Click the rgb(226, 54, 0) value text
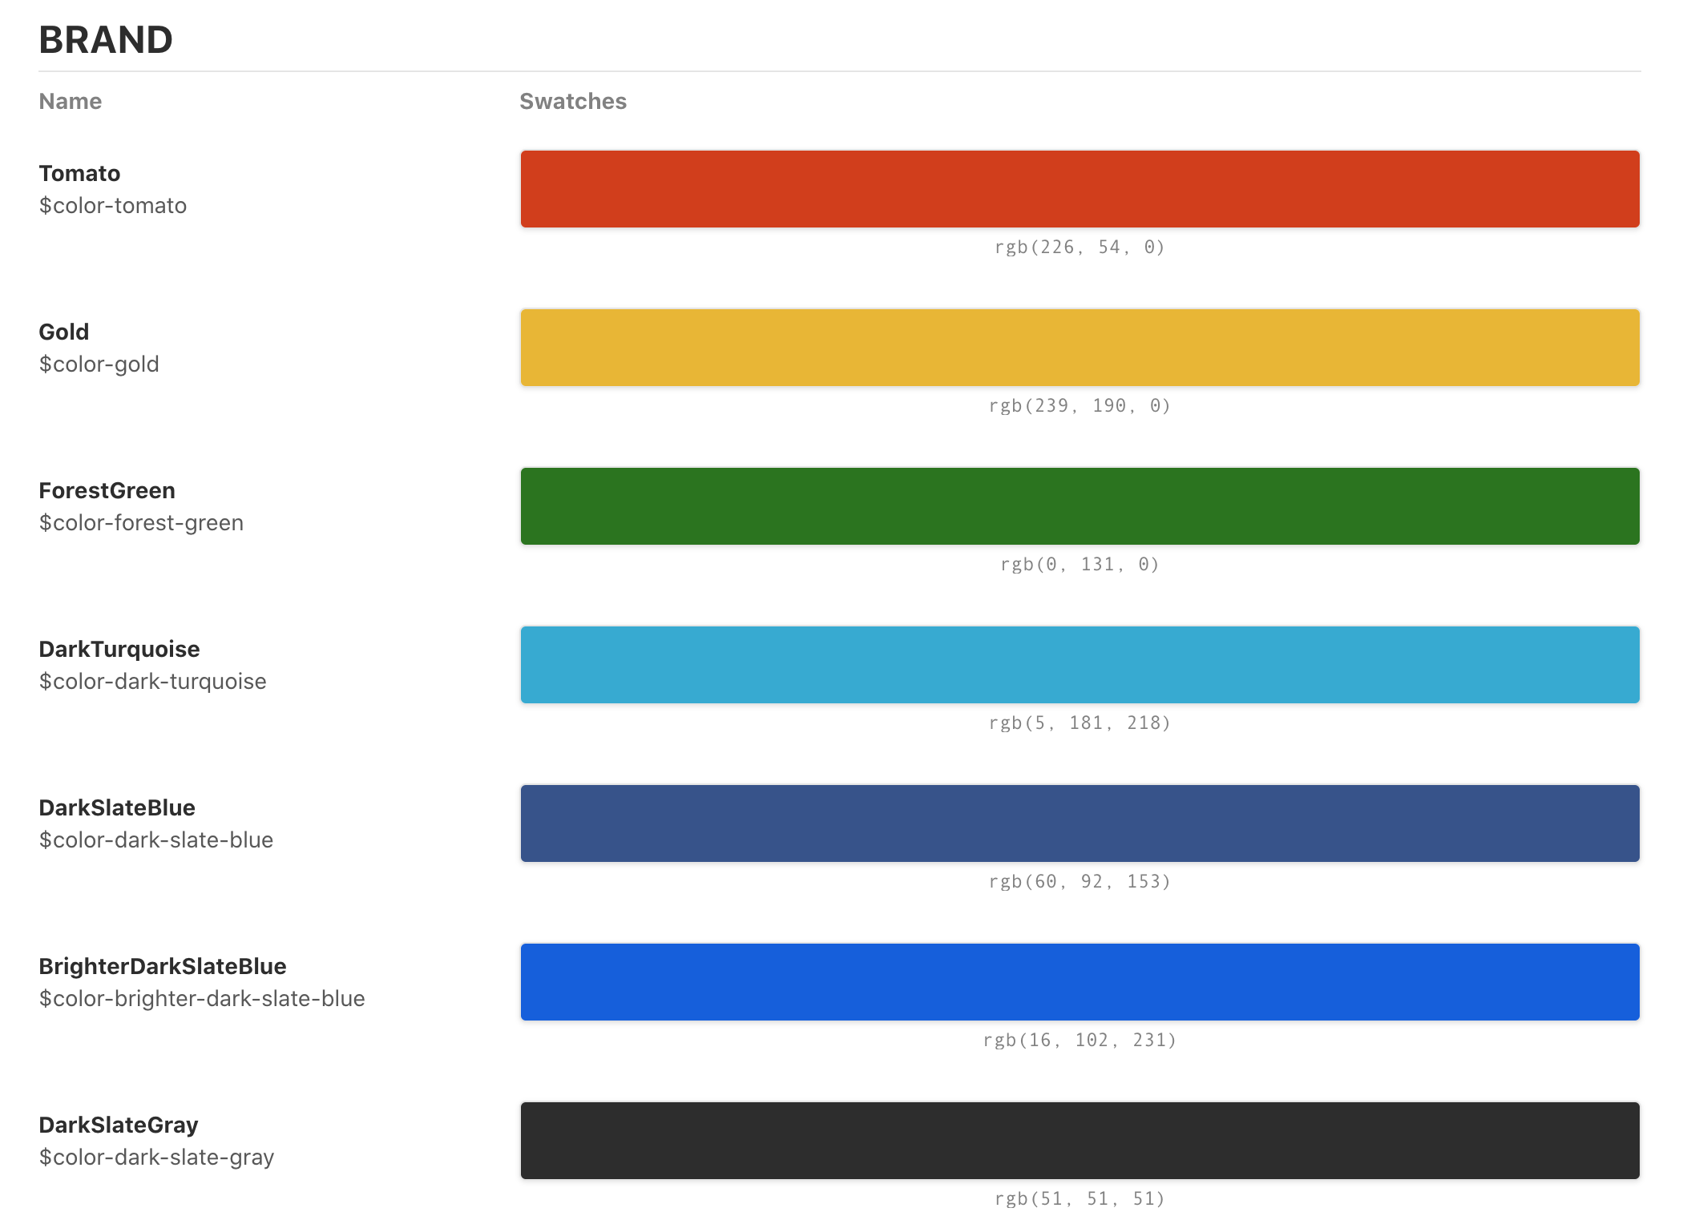 (1080, 248)
